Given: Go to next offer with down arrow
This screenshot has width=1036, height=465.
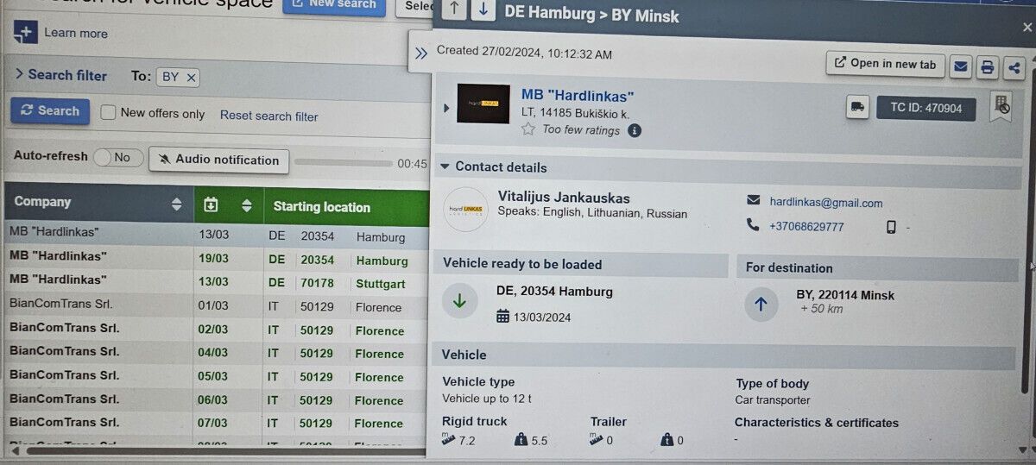Looking at the screenshot, I should tap(483, 10).
